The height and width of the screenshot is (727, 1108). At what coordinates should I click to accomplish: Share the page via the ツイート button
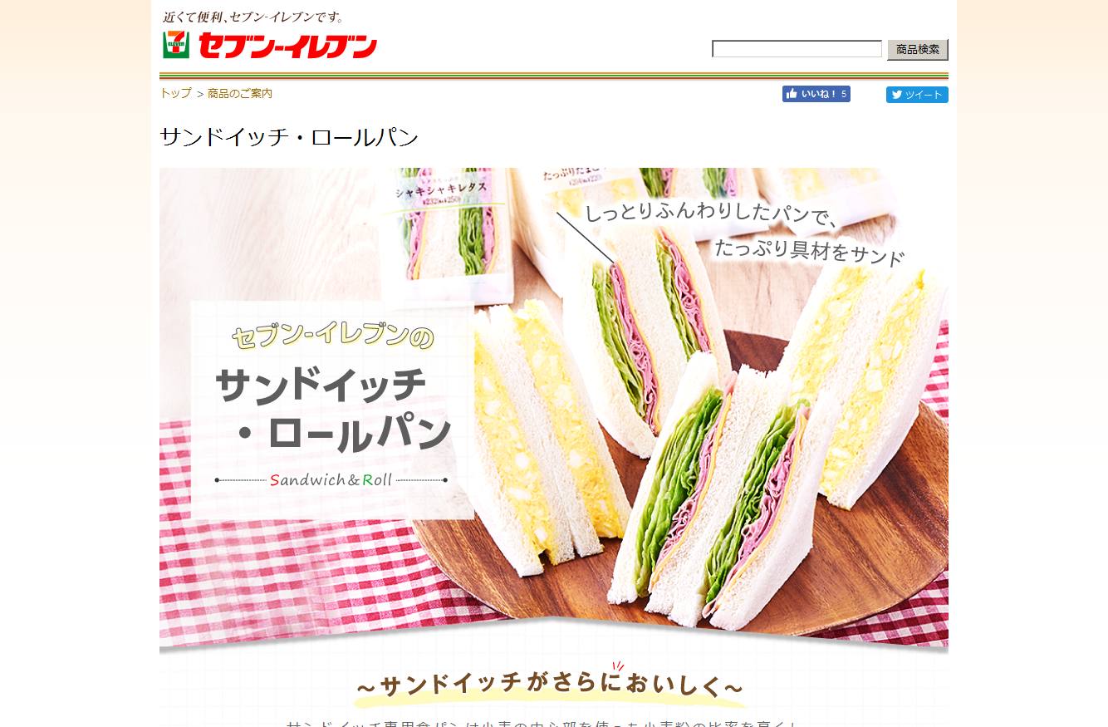tap(917, 95)
